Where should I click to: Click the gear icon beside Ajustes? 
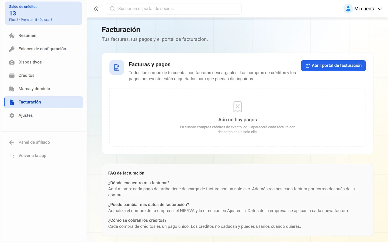tap(12, 116)
